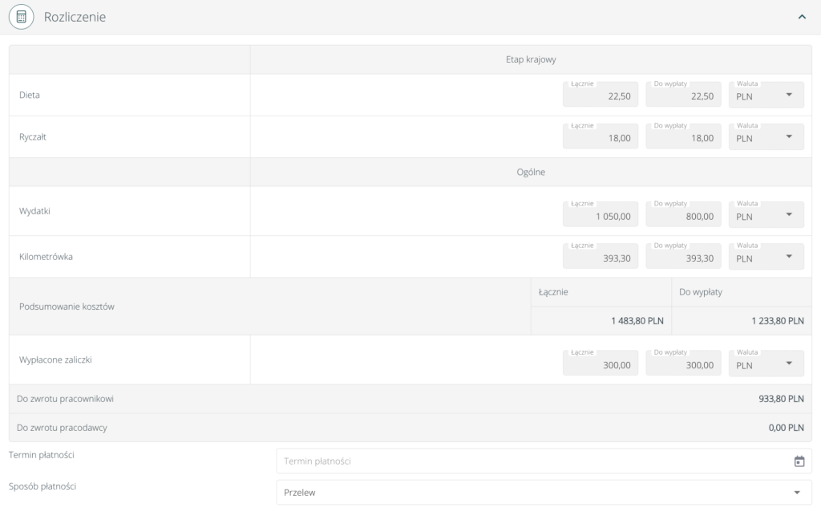821x512 pixels.
Task: Click Kilometrówka Do wypłaty amount field
Action: (683, 258)
